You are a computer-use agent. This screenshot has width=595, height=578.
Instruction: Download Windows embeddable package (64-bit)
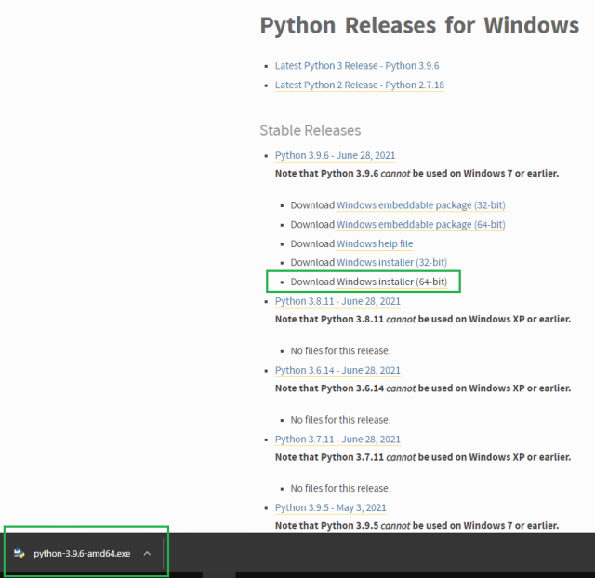420,224
